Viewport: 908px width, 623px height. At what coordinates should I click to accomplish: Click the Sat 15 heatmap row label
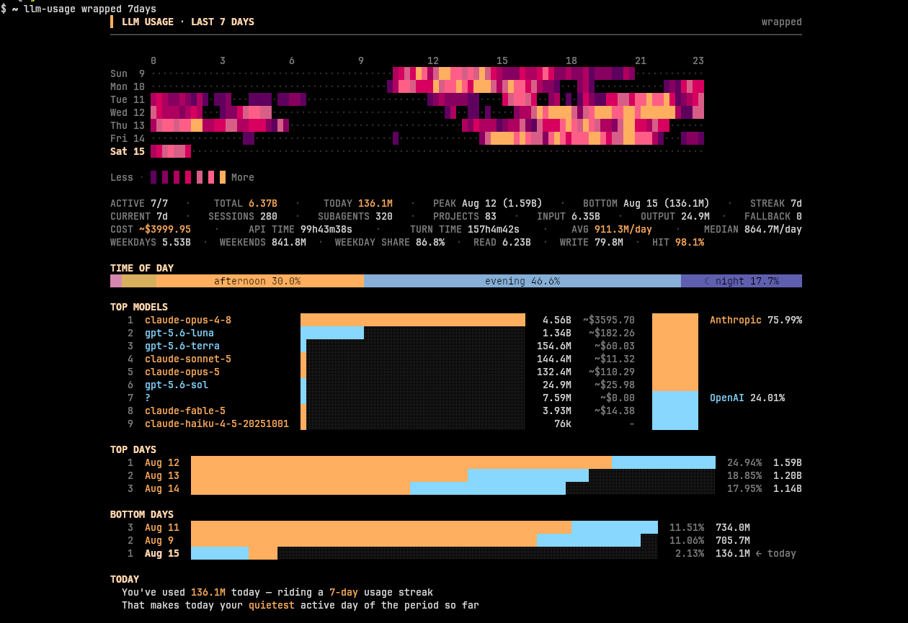(x=128, y=151)
